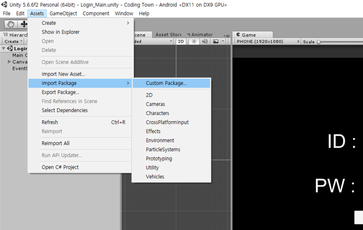Image resolution: width=363 pixels, height=230 pixels.
Task: Choose Show in Explorer
Action: (81, 32)
